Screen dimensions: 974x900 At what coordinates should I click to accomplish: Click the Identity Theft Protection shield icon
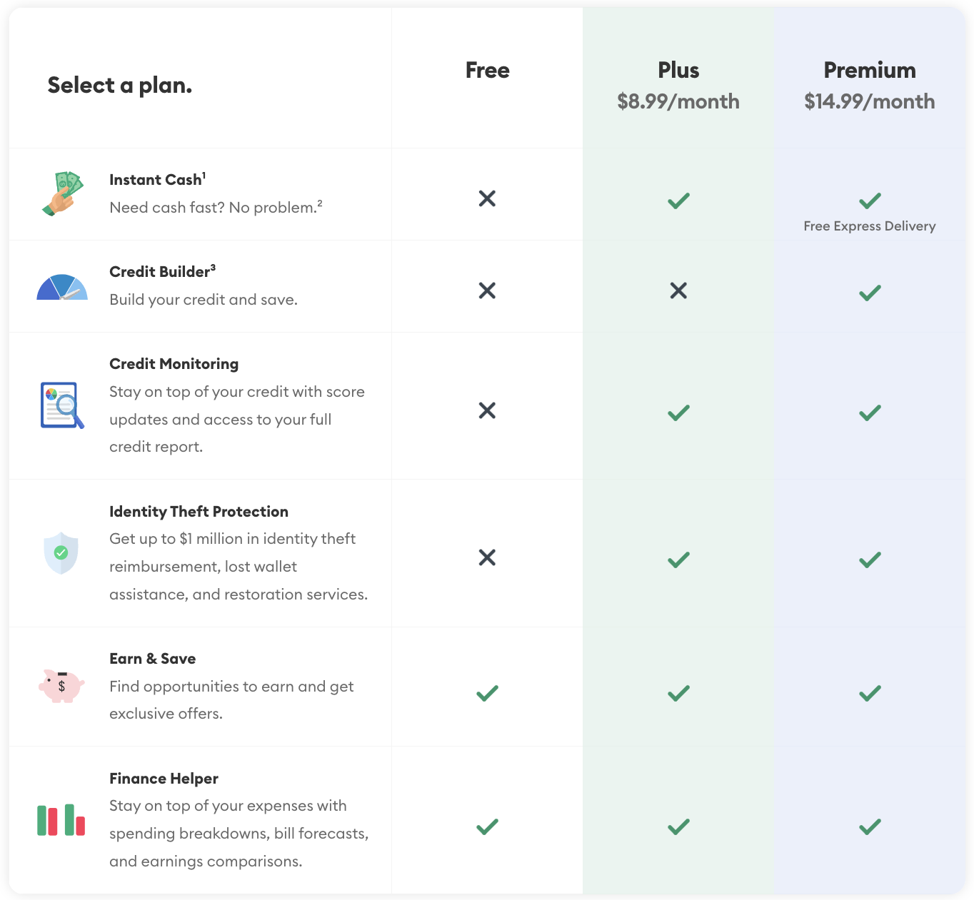tap(61, 553)
